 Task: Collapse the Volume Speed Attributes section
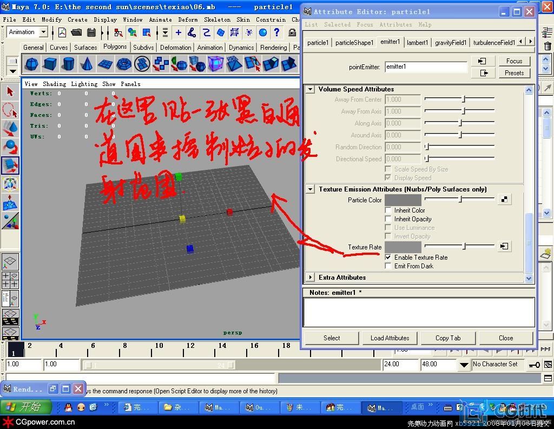pyautogui.click(x=310, y=89)
